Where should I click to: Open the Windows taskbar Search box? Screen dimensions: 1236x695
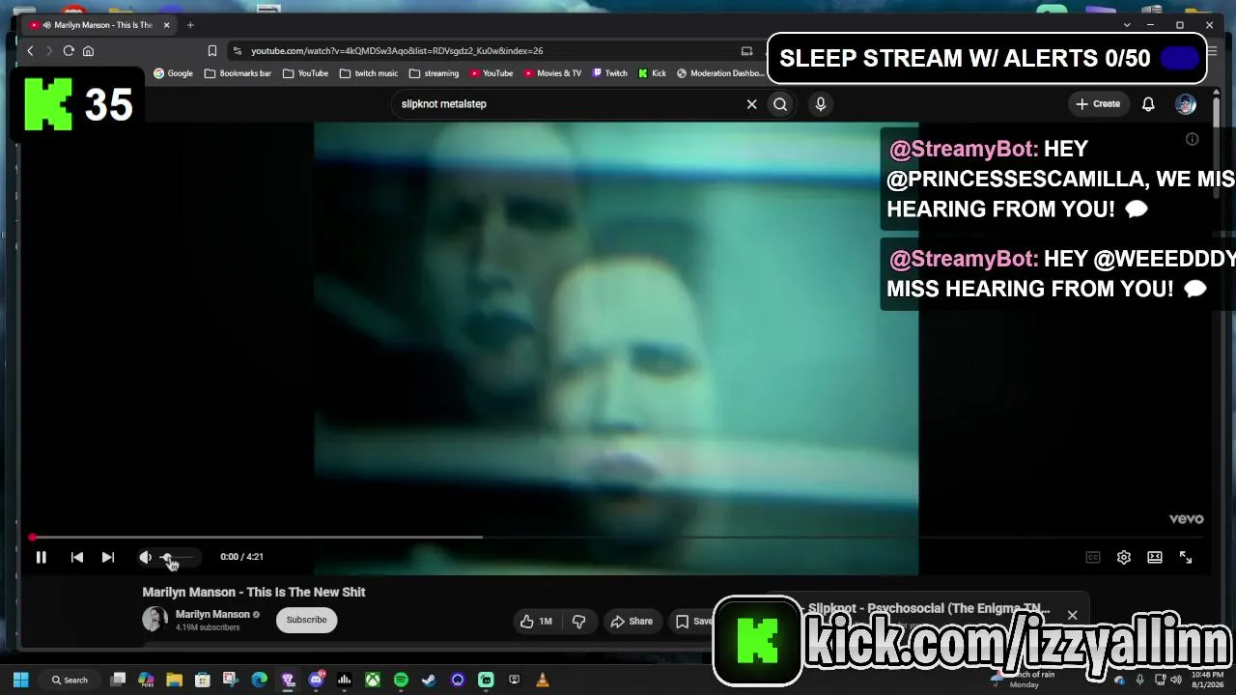click(x=70, y=680)
